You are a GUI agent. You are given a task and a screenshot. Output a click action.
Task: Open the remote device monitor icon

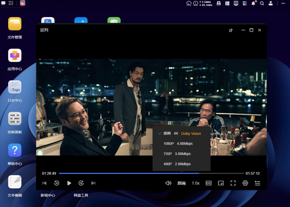point(236,3)
